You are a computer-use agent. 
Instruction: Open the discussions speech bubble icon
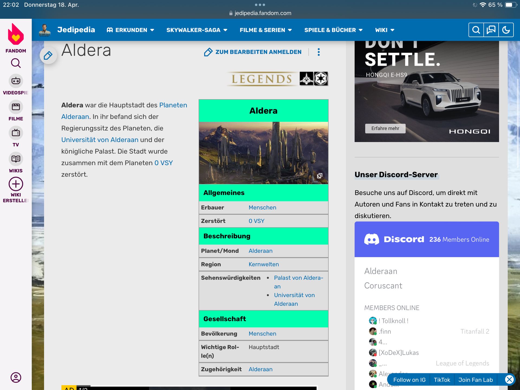pyautogui.click(x=491, y=30)
